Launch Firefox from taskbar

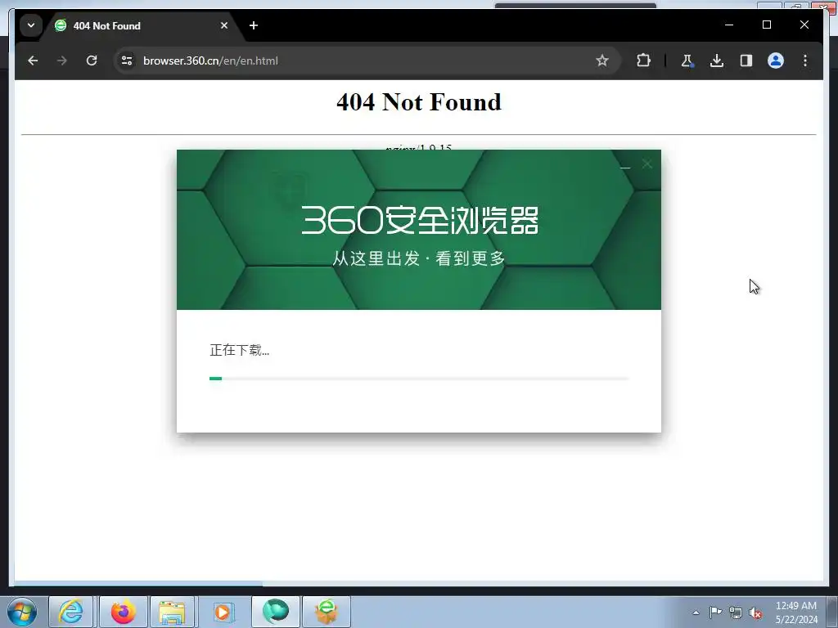(x=123, y=612)
